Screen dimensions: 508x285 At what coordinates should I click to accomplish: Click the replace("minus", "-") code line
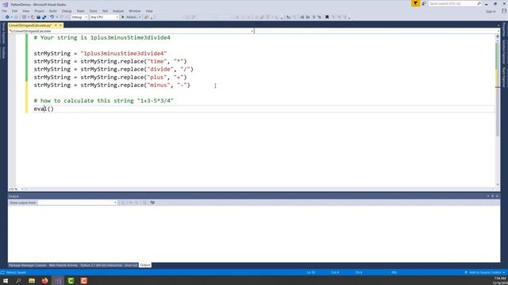coord(112,85)
